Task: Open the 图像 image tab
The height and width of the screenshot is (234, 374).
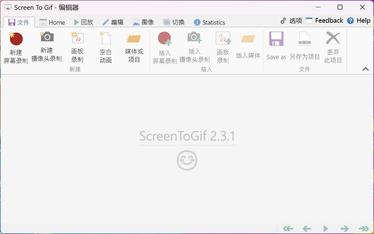Action: [x=143, y=22]
